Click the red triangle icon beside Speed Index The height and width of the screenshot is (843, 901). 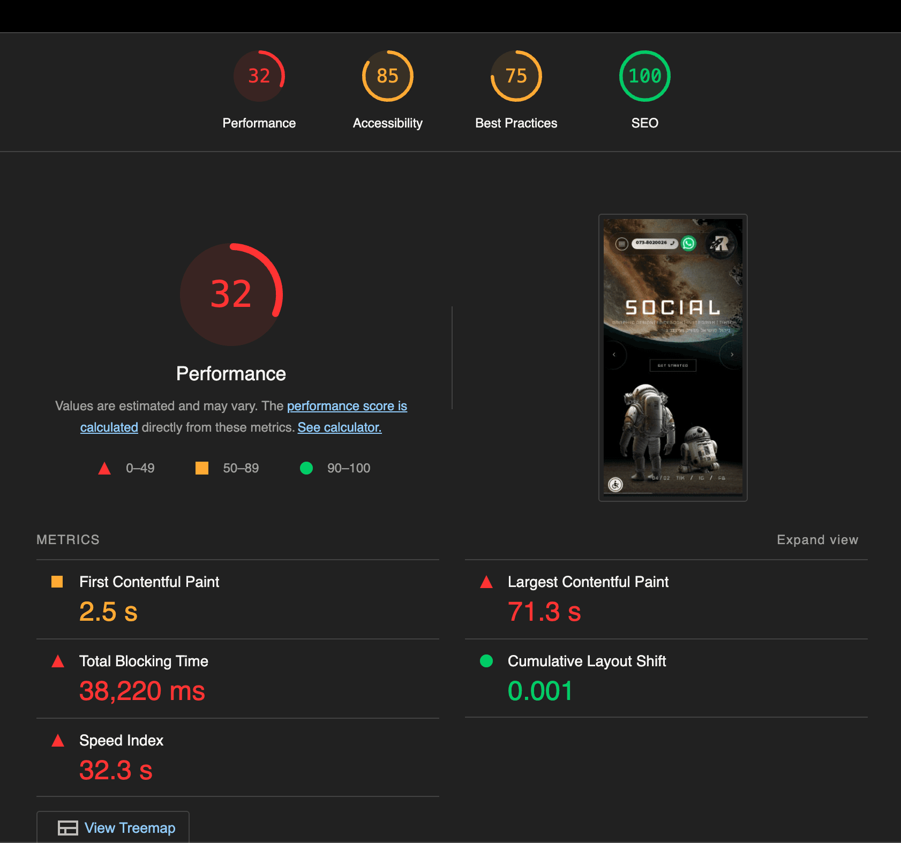coord(57,741)
